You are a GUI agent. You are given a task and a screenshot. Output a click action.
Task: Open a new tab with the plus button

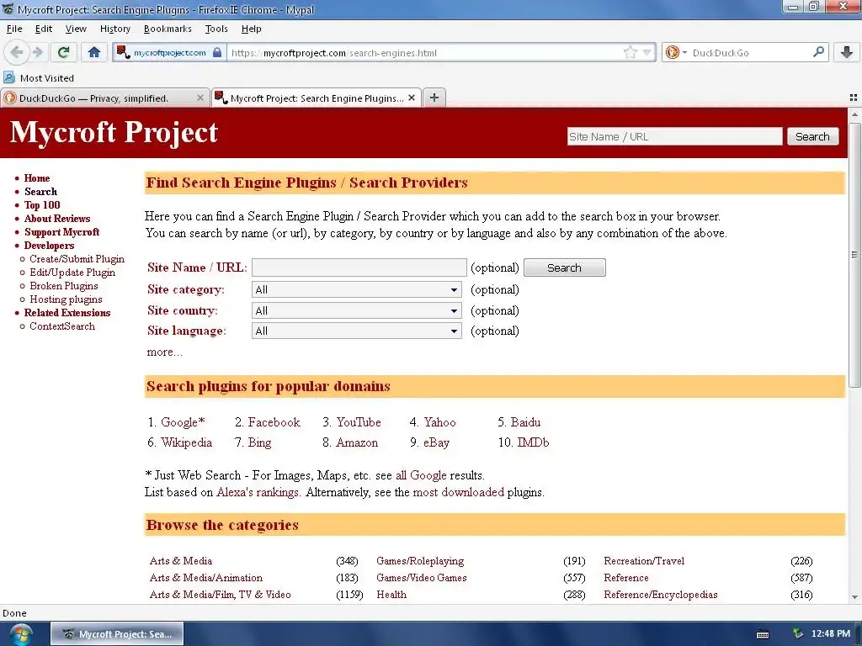tap(434, 98)
